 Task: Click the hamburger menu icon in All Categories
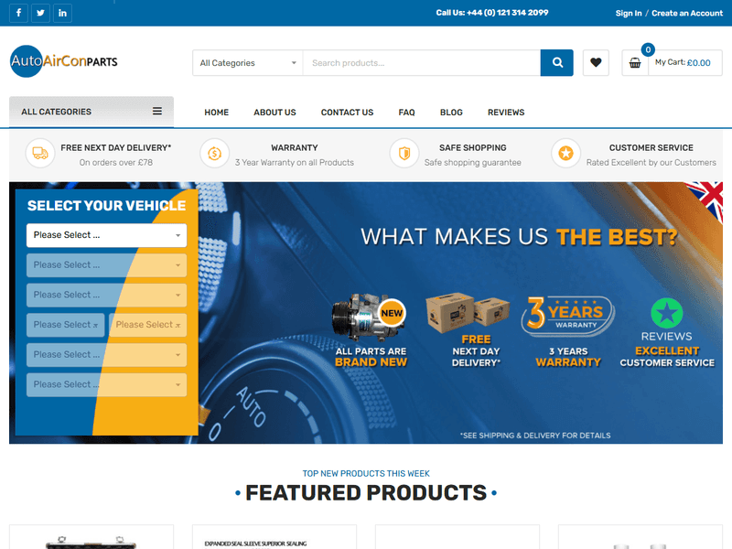(x=157, y=111)
